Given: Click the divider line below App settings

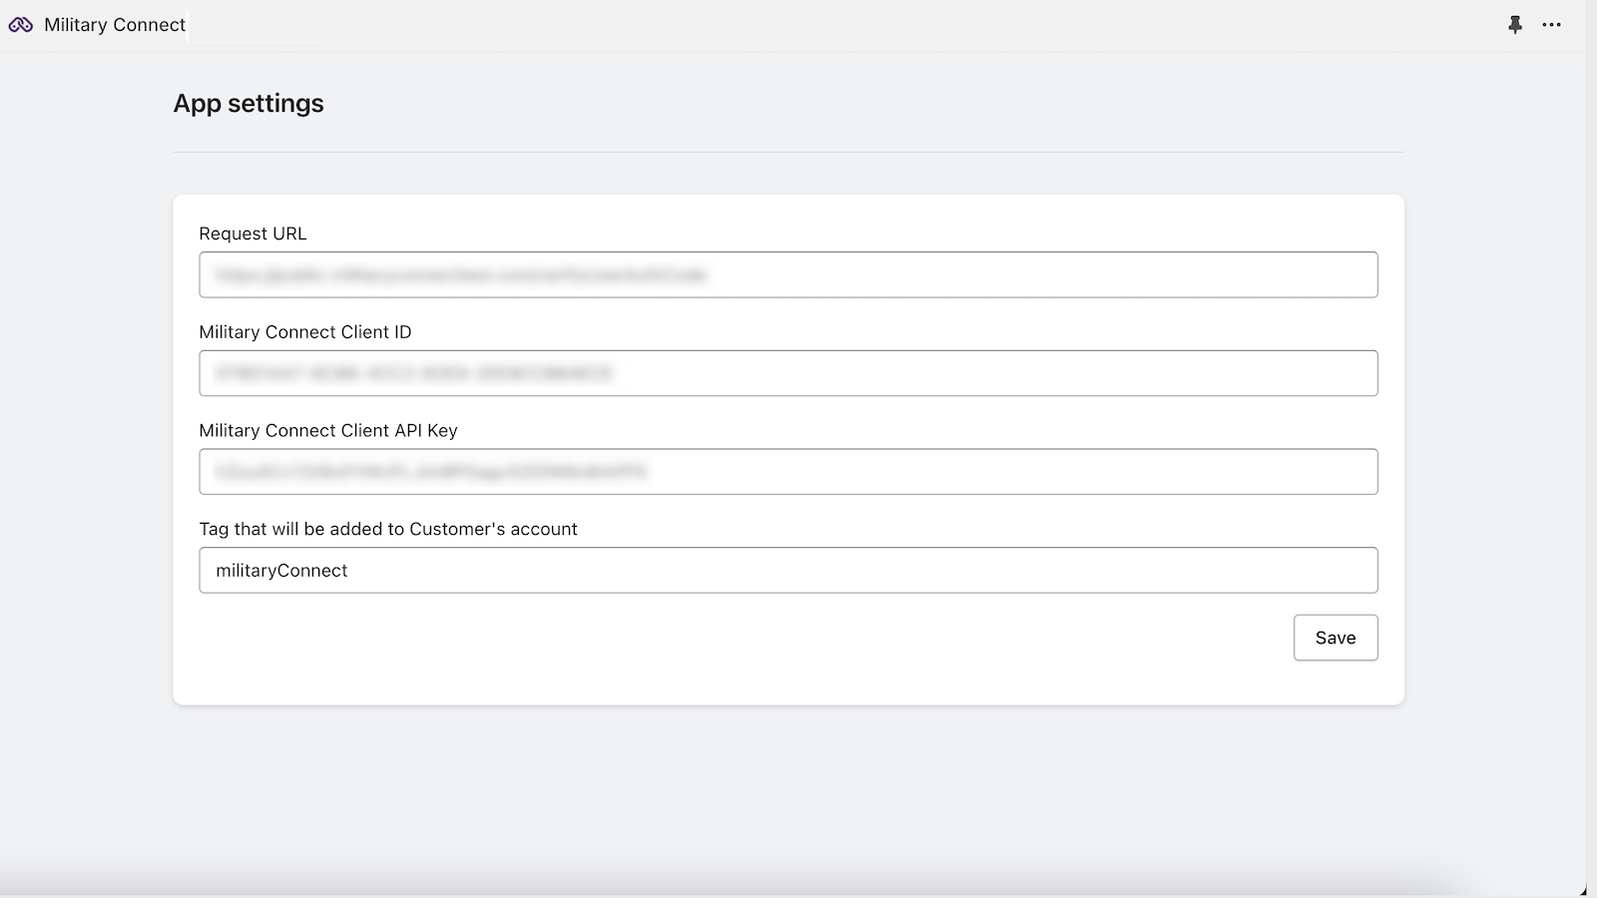Looking at the screenshot, I should [789, 153].
